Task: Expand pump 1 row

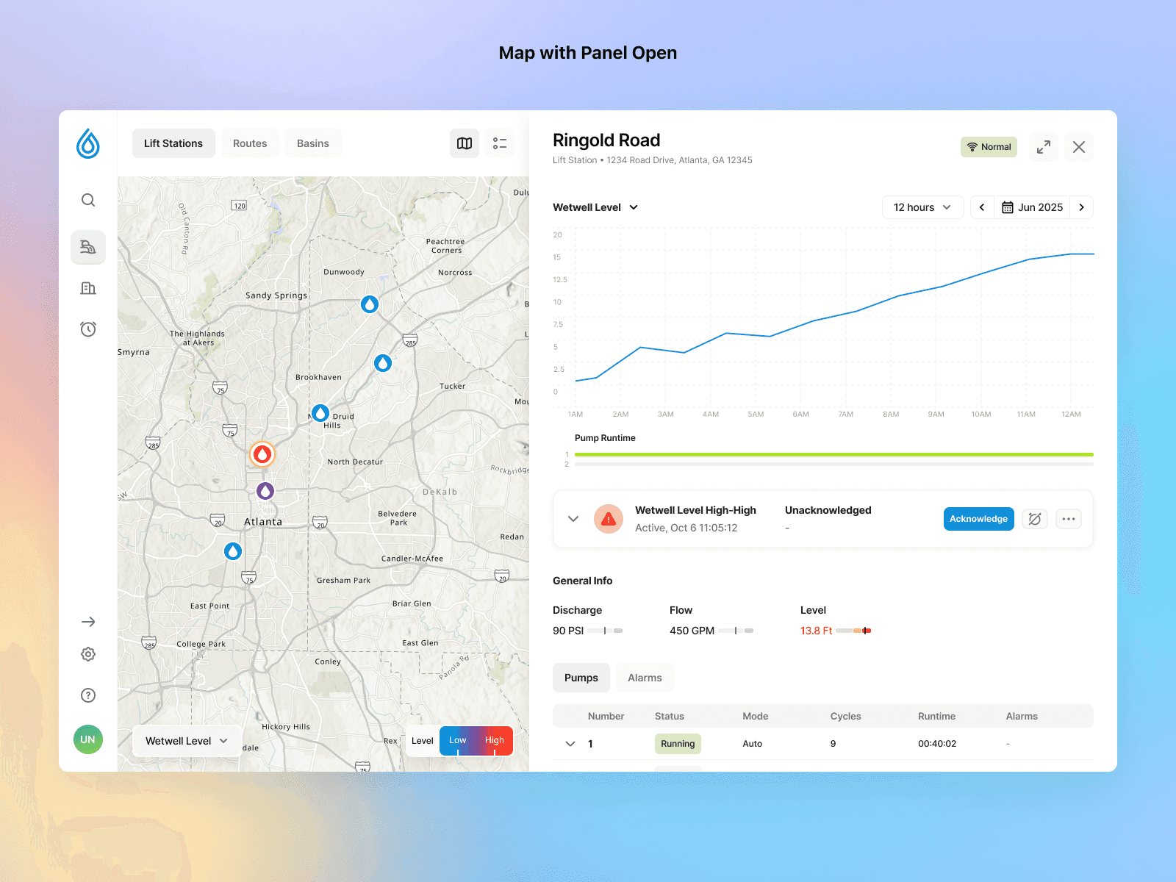Action: pos(570,744)
